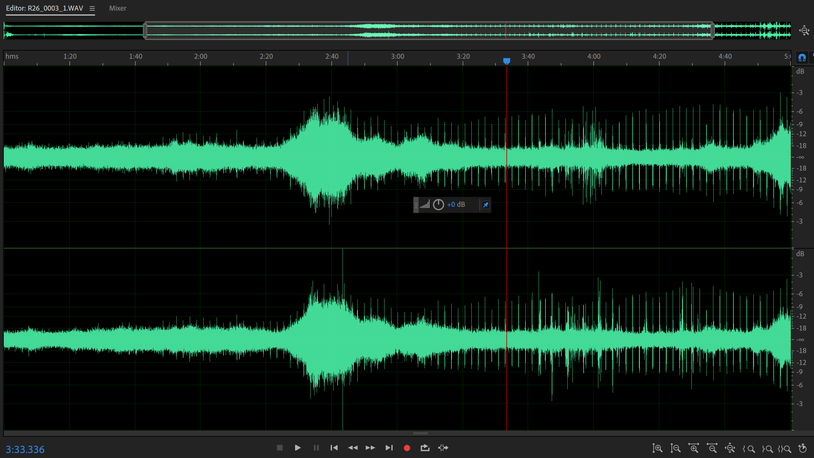Image resolution: width=814 pixels, height=458 pixels.
Task: Zoom in time horizontally
Action: [694, 448]
